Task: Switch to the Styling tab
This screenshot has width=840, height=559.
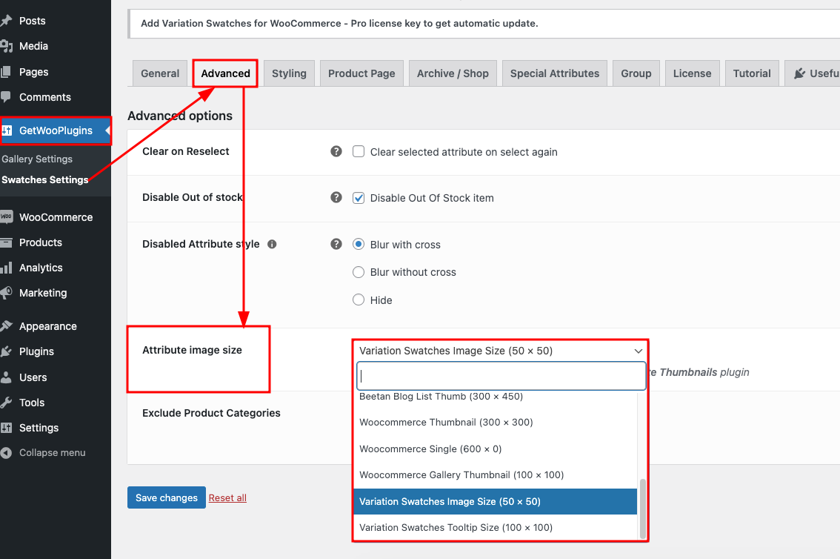Action: [x=289, y=73]
